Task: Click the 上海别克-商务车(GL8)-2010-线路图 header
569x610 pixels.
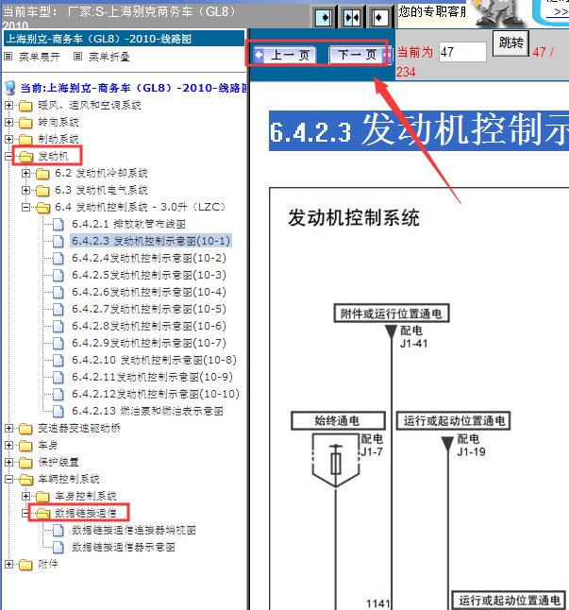Action: pos(124,39)
